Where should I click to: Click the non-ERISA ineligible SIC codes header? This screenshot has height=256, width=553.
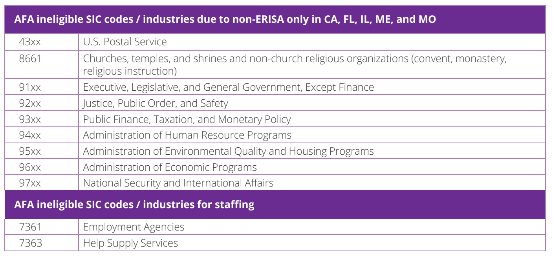(x=225, y=19)
